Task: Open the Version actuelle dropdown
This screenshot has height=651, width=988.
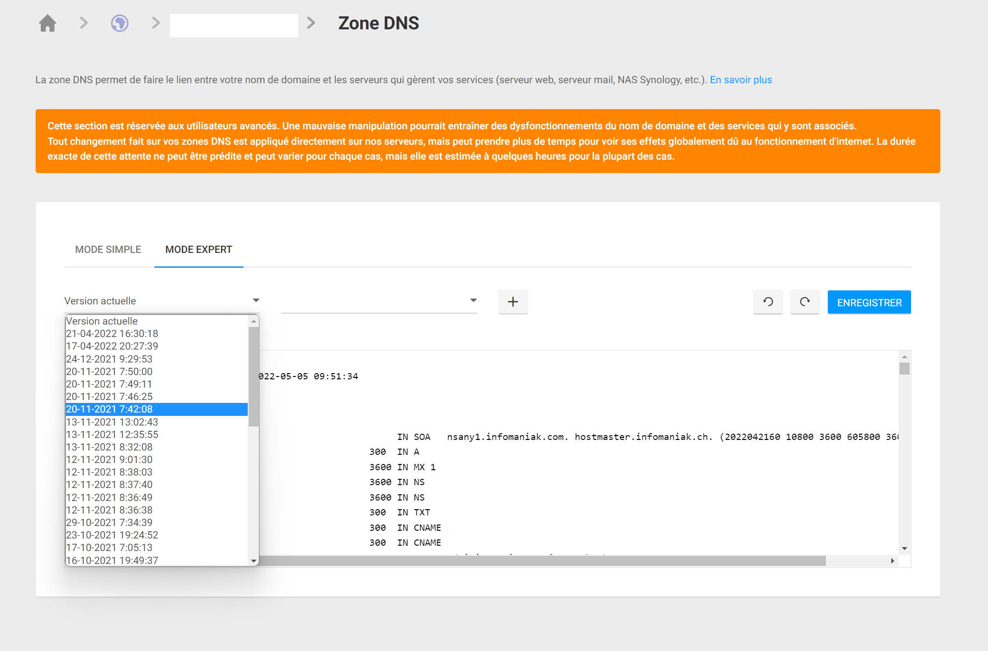Action: click(255, 300)
